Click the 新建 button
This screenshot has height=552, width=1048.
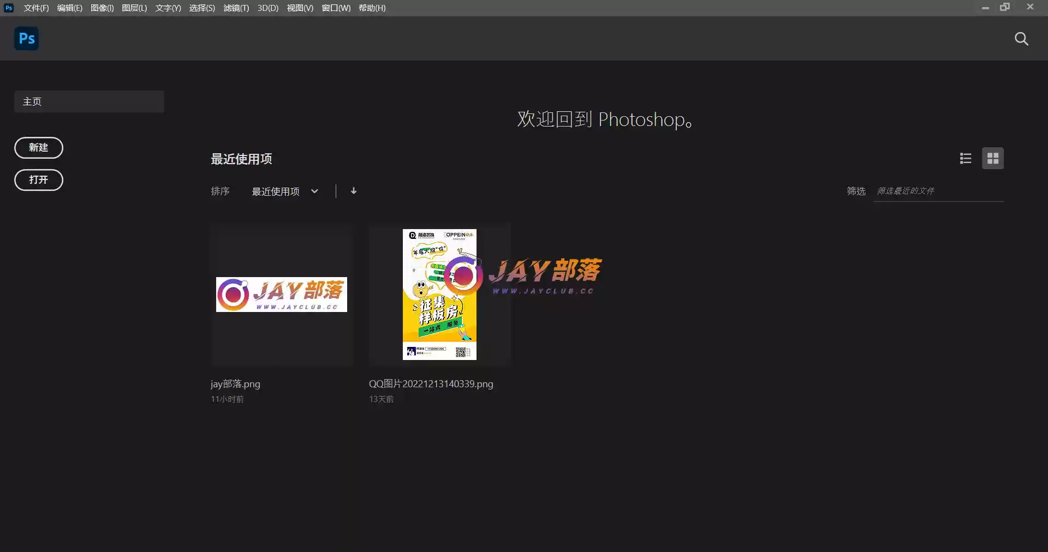pos(38,148)
